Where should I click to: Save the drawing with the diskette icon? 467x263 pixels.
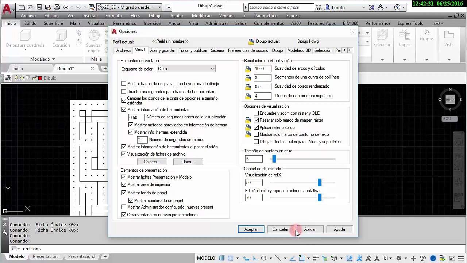pyautogui.click(x=39, y=7)
